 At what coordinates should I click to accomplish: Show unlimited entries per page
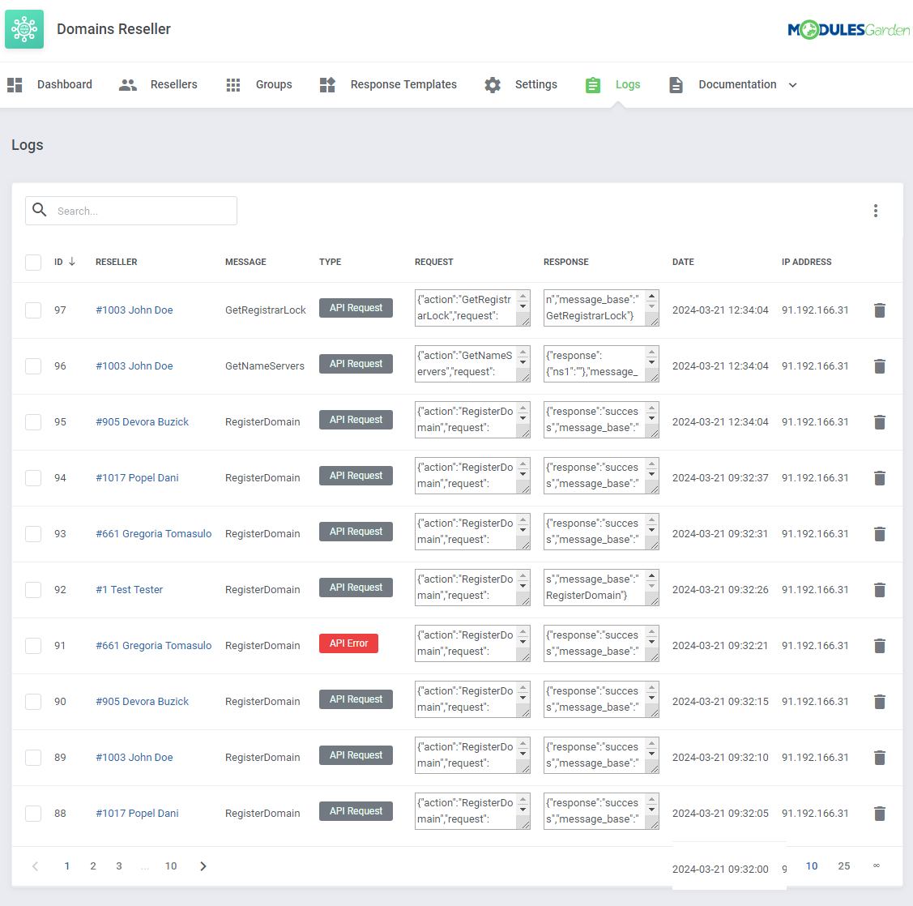877,865
